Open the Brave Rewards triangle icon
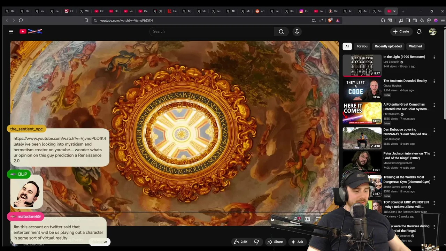 (x=337, y=21)
